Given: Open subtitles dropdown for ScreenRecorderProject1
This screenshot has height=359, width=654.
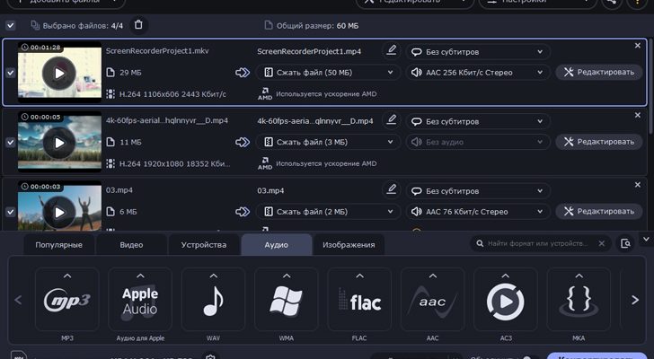Looking at the screenshot, I should click(x=478, y=52).
